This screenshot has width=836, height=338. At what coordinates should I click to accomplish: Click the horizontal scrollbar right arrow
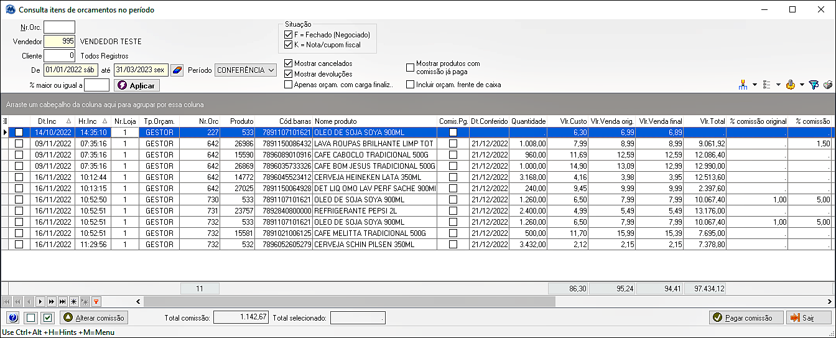tap(829, 301)
